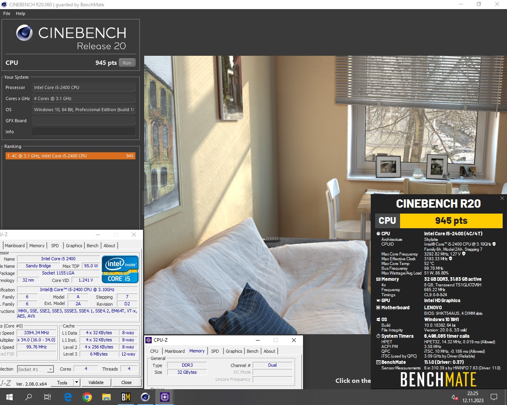Image resolution: width=507 pixels, height=405 pixels.
Task: Click the Intel Core i5 logo badge
Action: click(120, 269)
